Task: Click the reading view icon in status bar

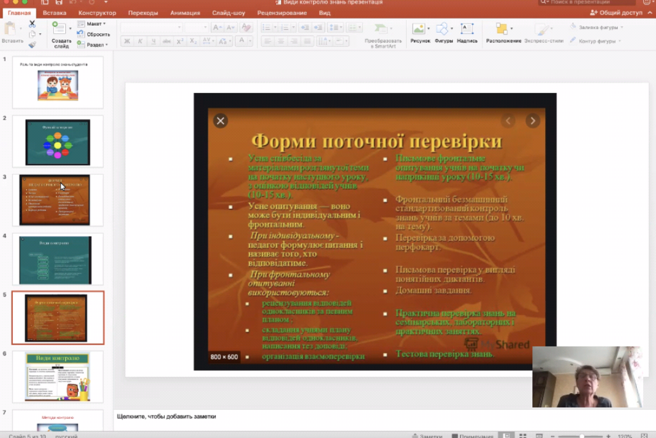Action: 539,436
